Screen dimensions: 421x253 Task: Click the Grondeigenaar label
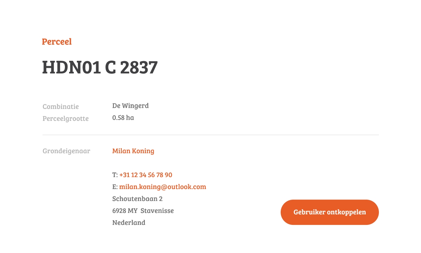coord(66,151)
